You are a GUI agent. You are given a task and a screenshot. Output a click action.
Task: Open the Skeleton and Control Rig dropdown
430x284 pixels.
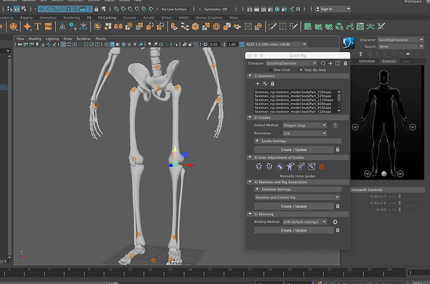coord(297,198)
